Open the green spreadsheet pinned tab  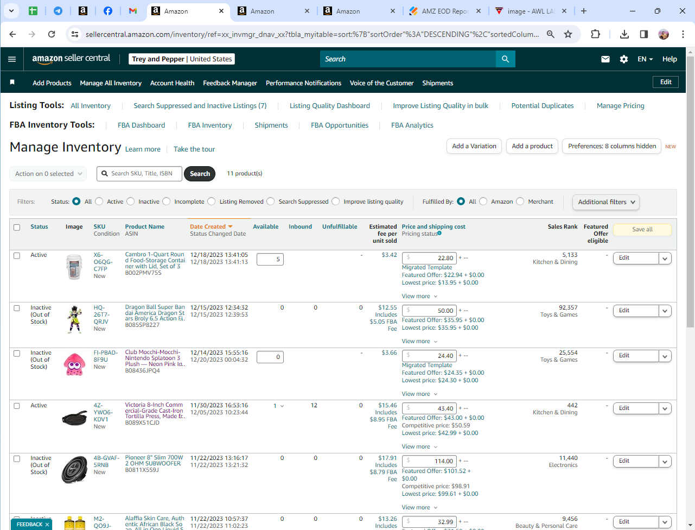point(33,11)
